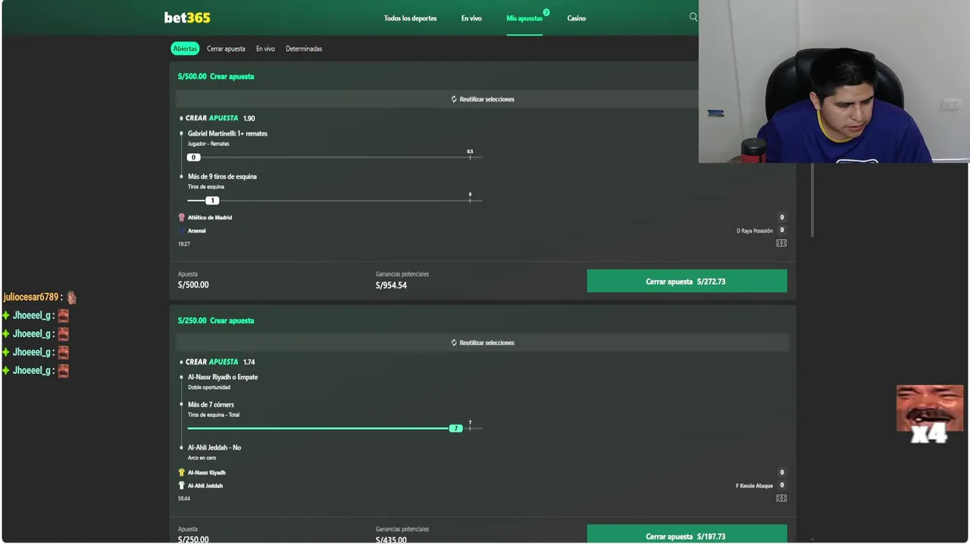This screenshot has height=545, width=970.
Task: Click Más de 7 córners progress bar
Action: pyautogui.click(x=334, y=428)
